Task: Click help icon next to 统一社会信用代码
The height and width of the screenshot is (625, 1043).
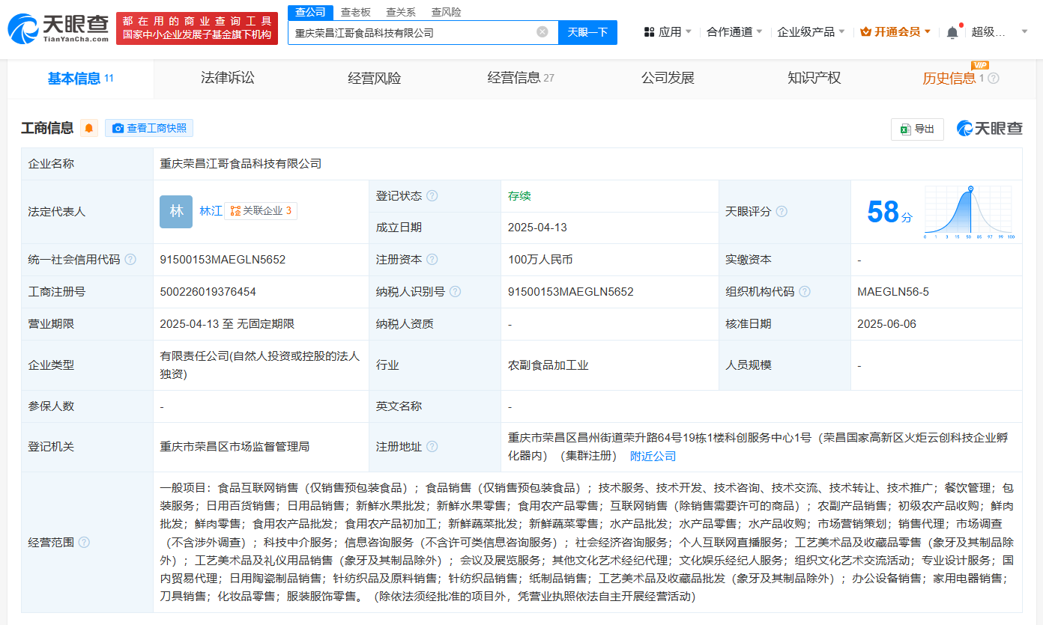Action: click(x=130, y=260)
